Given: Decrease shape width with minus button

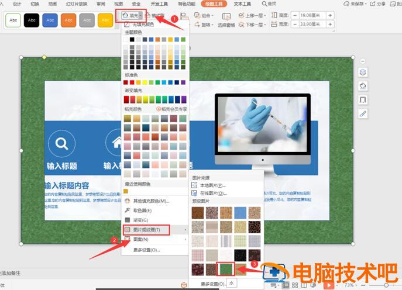Looking at the screenshot, I should pyautogui.click(x=295, y=25).
